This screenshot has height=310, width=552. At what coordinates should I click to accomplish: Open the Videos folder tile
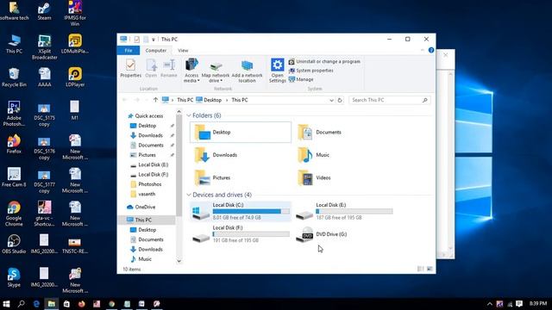click(x=314, y=178)
